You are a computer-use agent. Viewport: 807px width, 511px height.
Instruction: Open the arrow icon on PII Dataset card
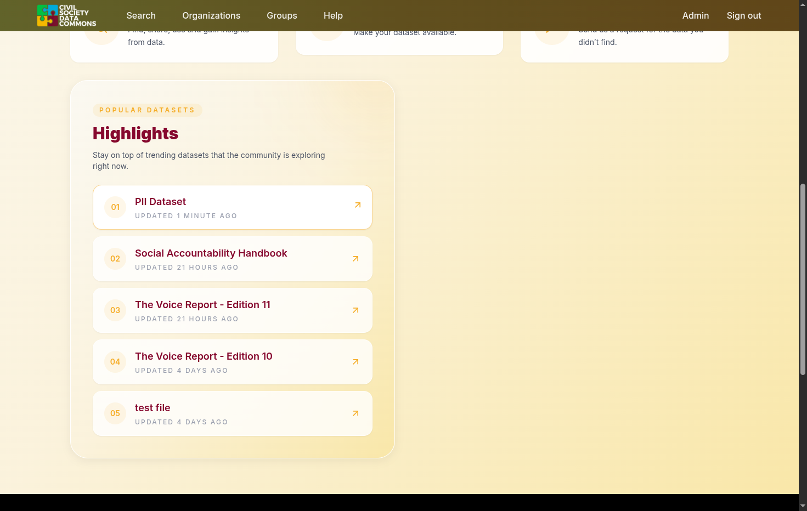358,205
